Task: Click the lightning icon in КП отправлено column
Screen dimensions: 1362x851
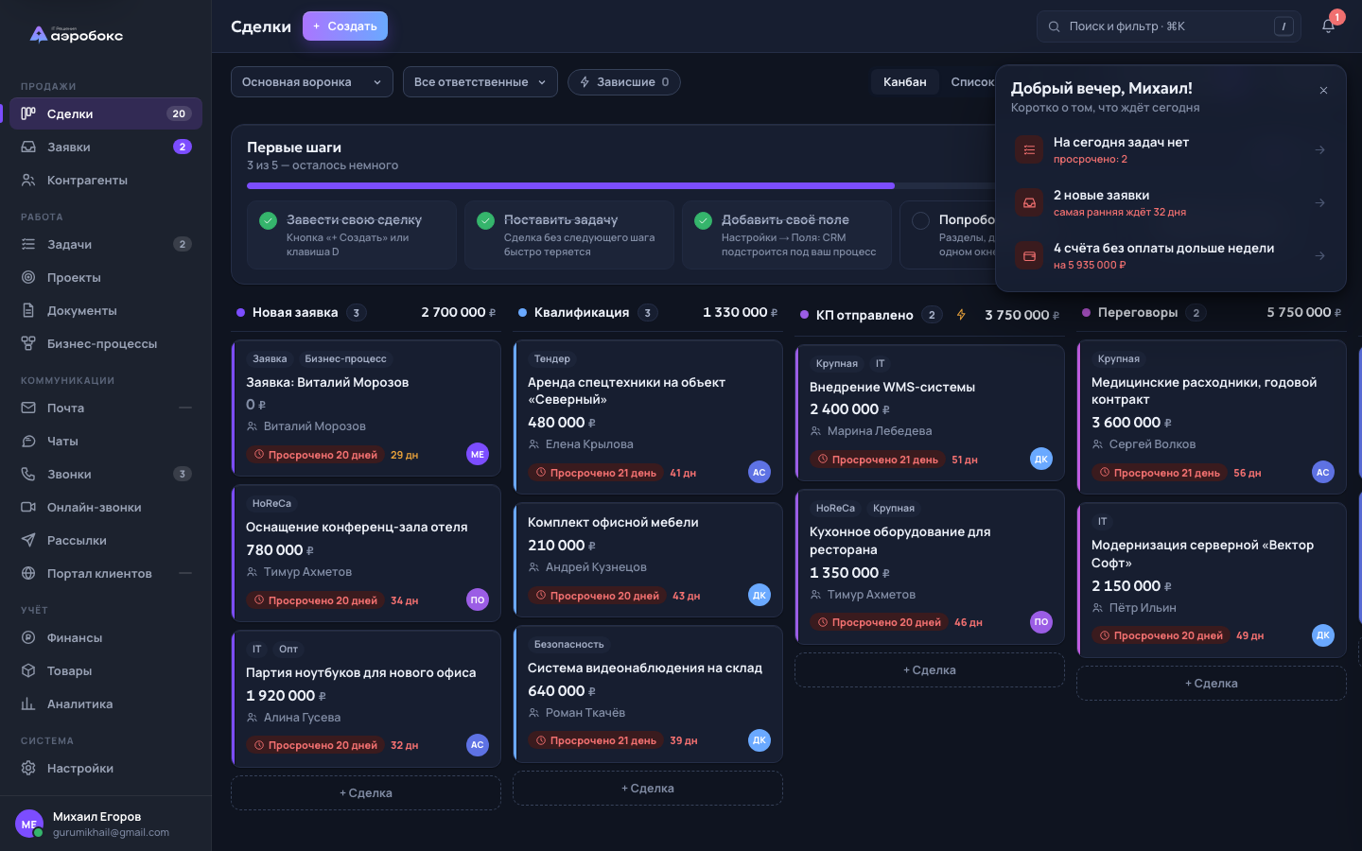Action: point(961,315)
